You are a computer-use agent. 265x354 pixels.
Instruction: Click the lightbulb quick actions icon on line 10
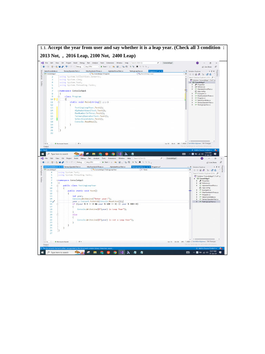click(x=55, y=100)
